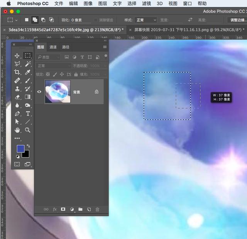The image size is (247, 239).
Task: Open the 样式 style dropdown
Action: click(146, 20)
